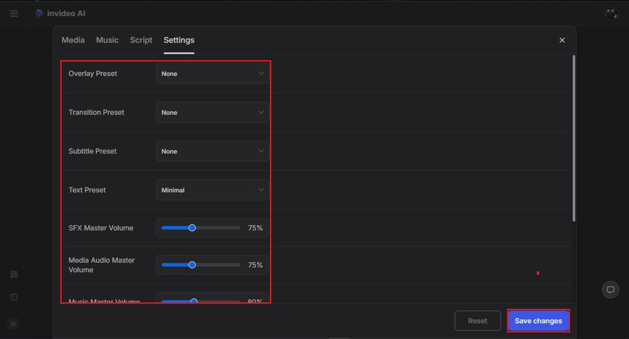The width and height of the screenshot is (629, 339).
Task: Close the settings dialog with X
Action: [x=562, y=40]
